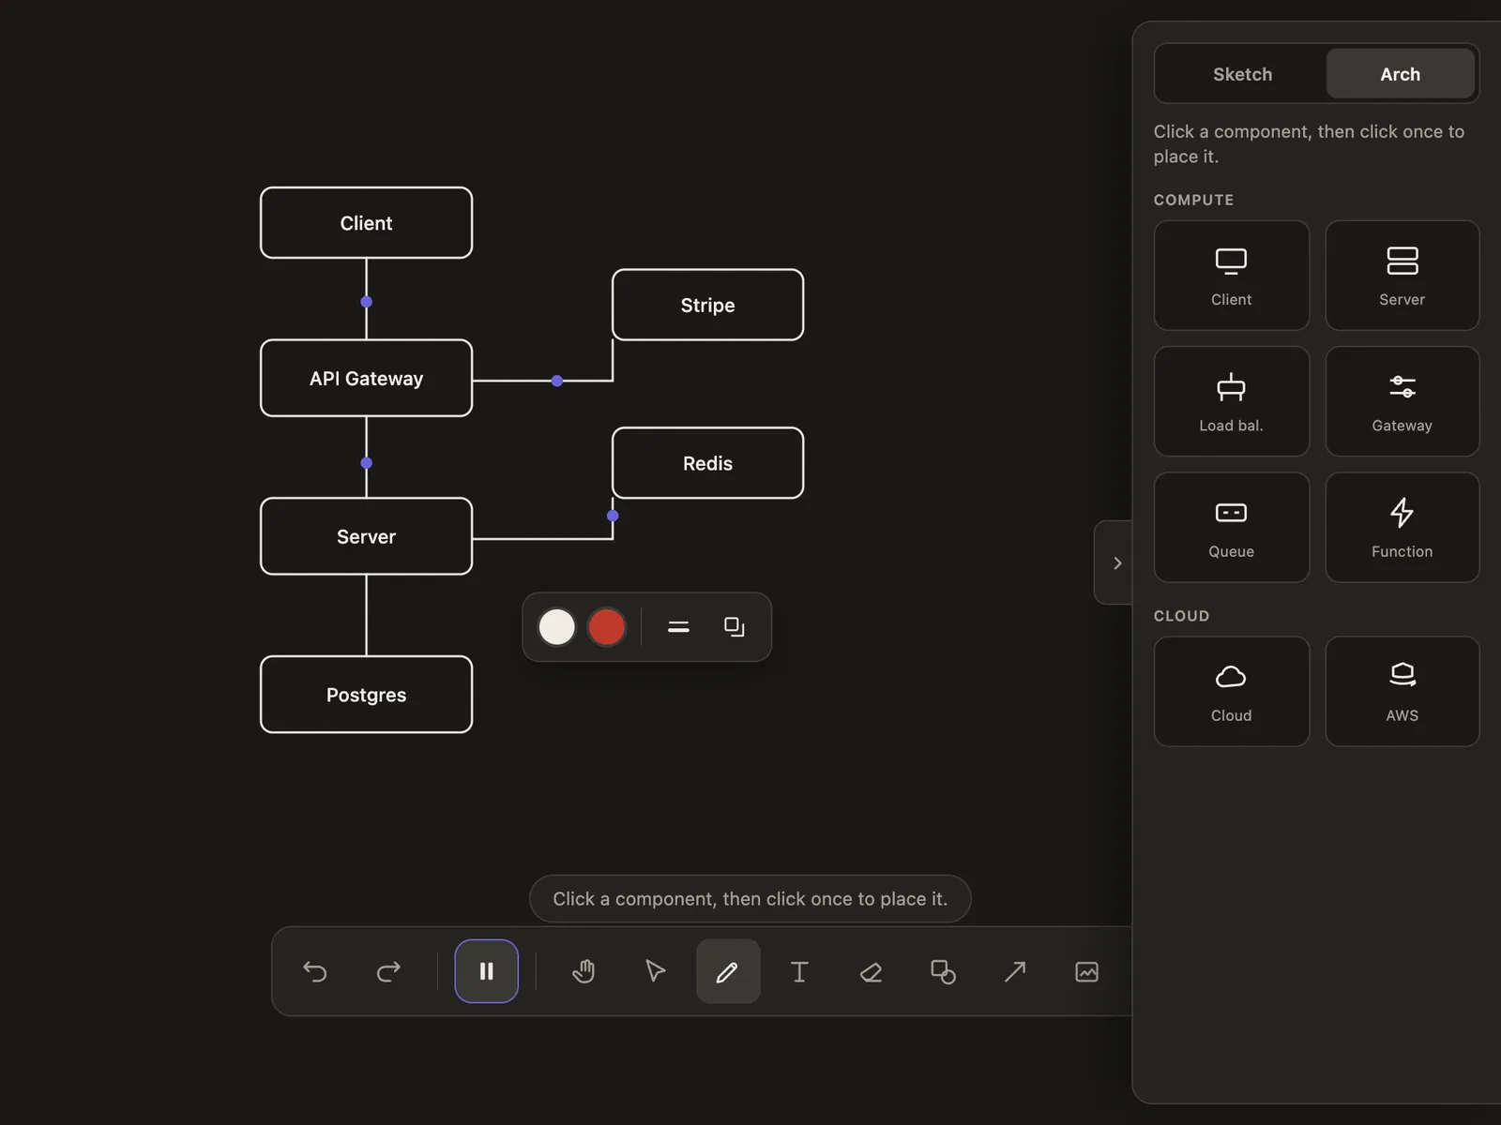Select the API Gateway box
This screenshot has height=1125, width=1501.
[367, 378]
